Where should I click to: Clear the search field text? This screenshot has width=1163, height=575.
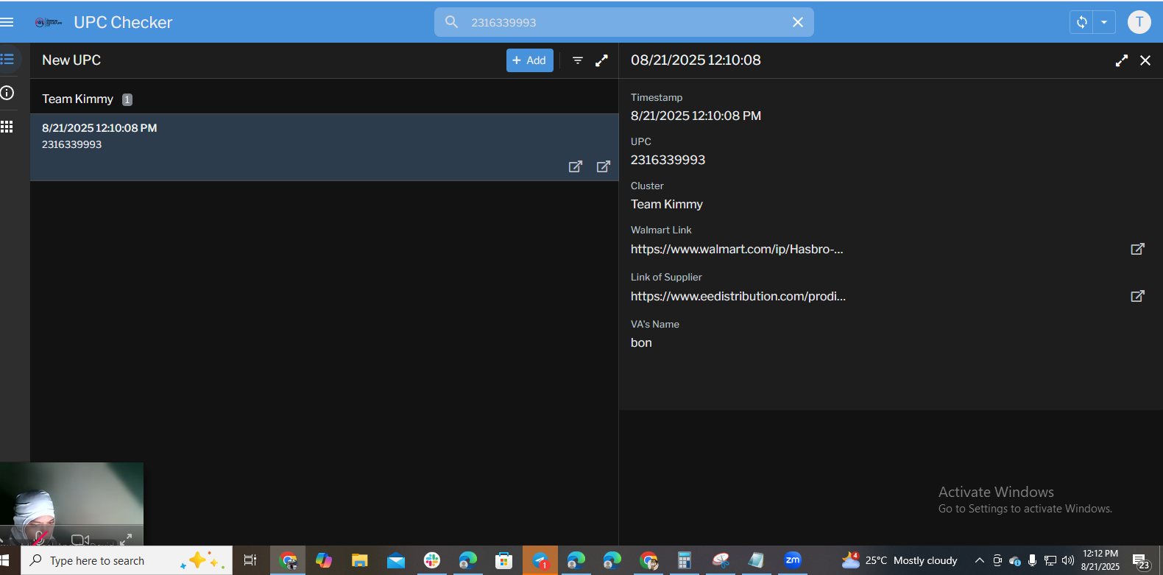tap(797, 22)
